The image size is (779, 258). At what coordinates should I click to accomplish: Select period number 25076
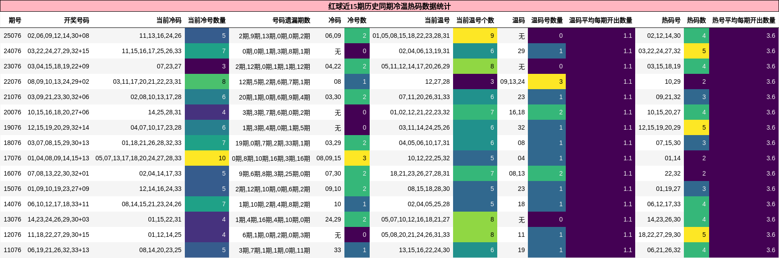(12, 36)
